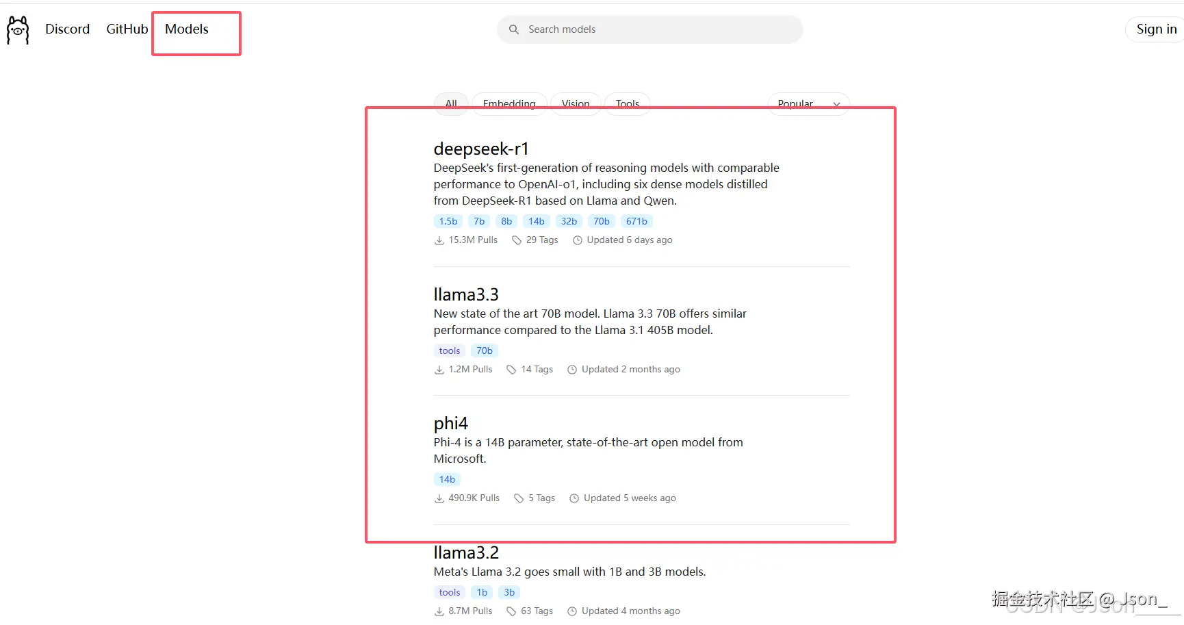Focus the Search models field
The image size is (1184, 625).
pos(650,29)
